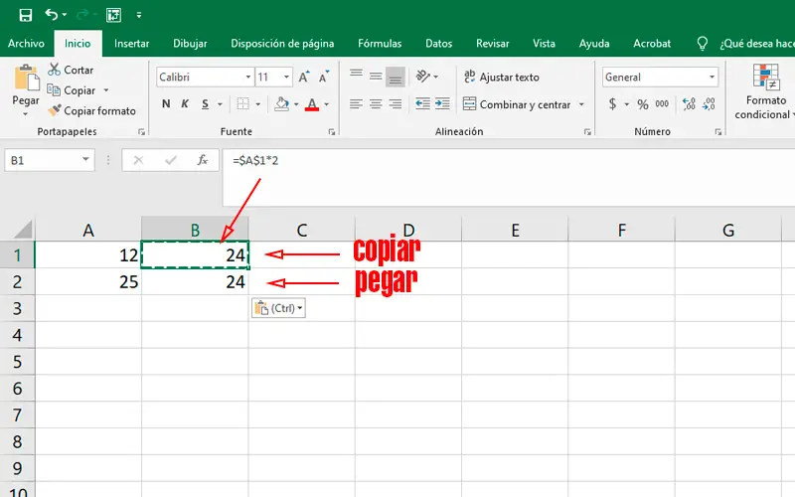
Task: Open the font color dropdown arrow
Action: click(327, 104)
